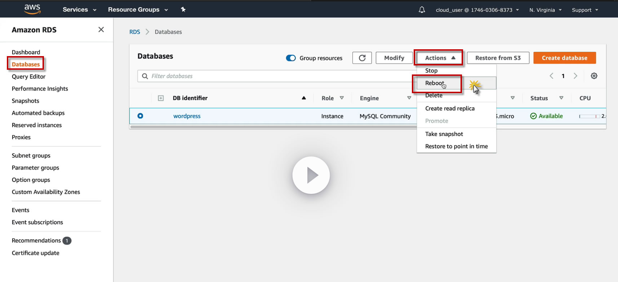Open Parameter groups page
Screen dimensions: 618x282
point(35,168)
